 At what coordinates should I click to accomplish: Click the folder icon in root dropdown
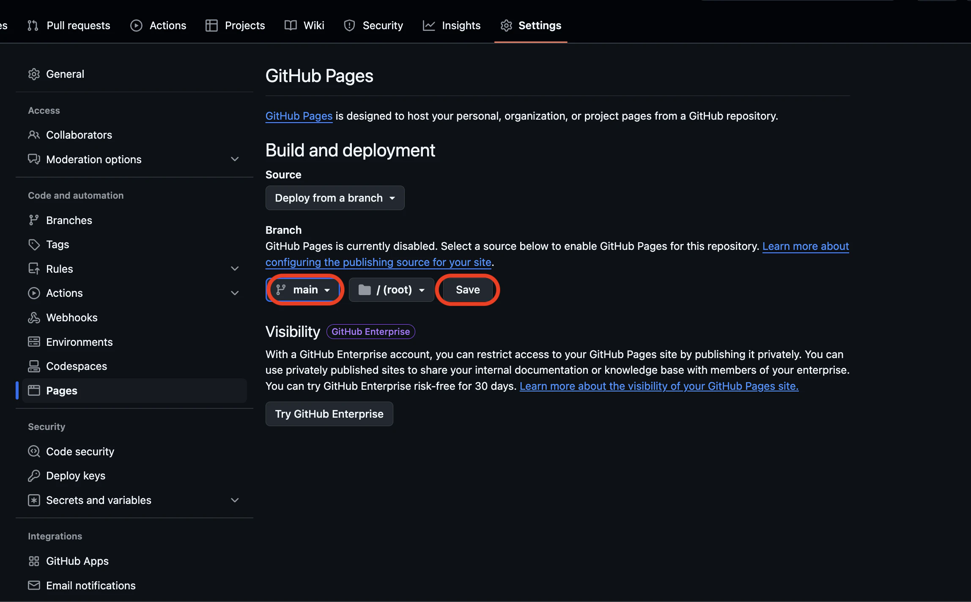tap(365, 290)
